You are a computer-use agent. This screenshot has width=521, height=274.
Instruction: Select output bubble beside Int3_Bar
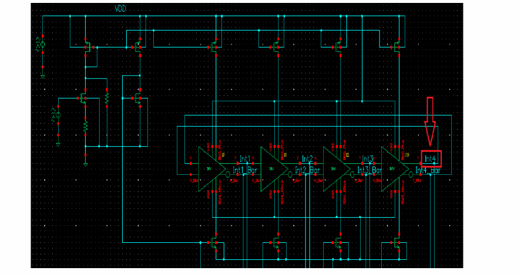[x=352, y=174]
